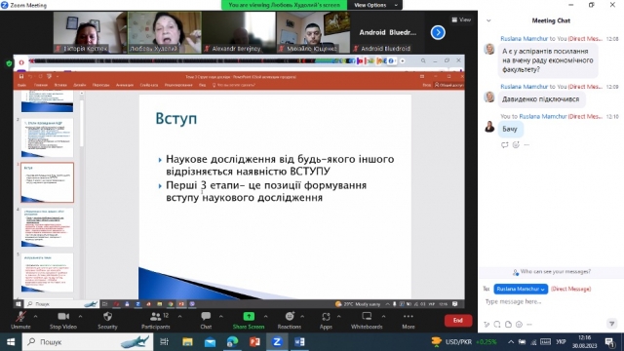
Task: Open Word from taskbar
Action: click(299, 342)
